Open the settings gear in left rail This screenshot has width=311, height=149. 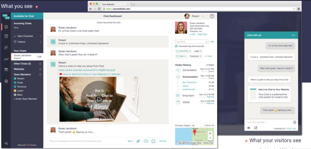(x=6, y=81)
